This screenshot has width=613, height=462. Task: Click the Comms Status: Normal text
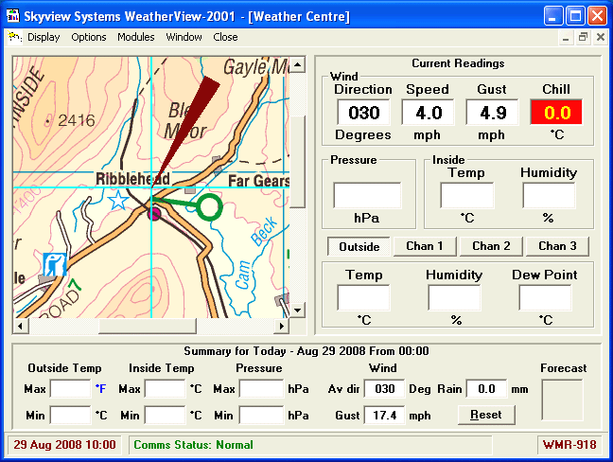pyautogui.click(x=193, y=445)
